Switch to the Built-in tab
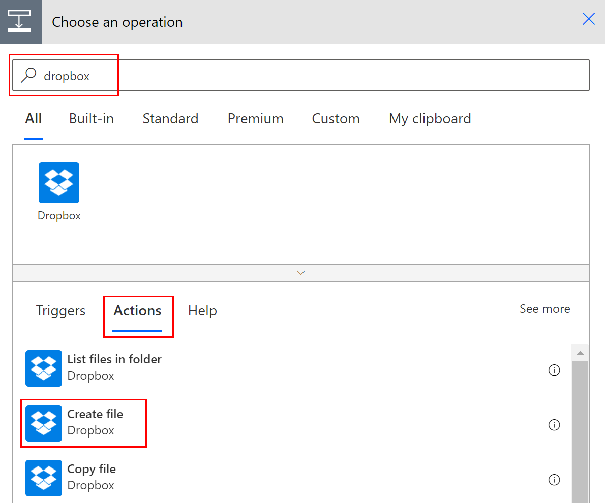This screenshot has height=503, width=605. coord(91,118)
